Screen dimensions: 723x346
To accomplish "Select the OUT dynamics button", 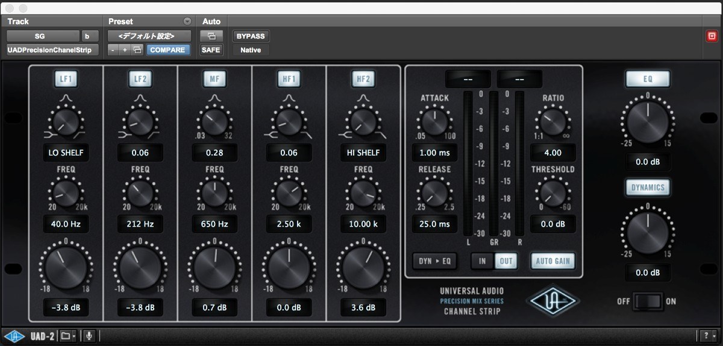I will point(505,261).
